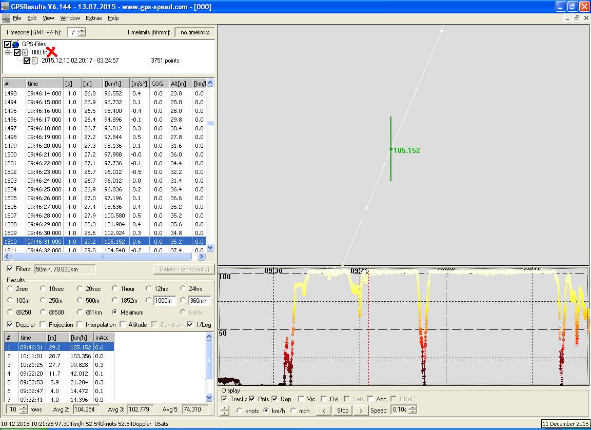The height and width of the screenshot is (430, 591).
Task: Uncheck the Doppler checkbox in Results
Action: click(10, 325)
